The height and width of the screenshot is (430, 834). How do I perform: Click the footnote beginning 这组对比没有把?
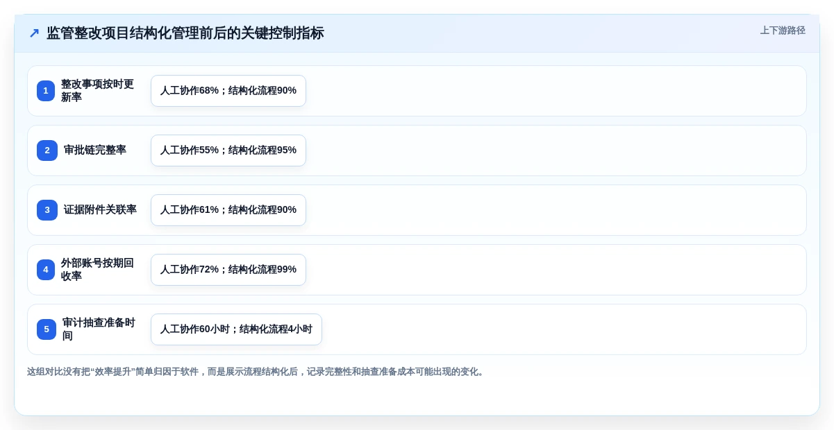pyautogui.click(x=256, y=372)
